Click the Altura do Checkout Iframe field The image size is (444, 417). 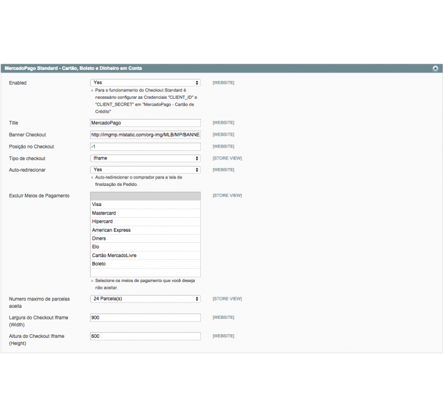tap(145, 336)
